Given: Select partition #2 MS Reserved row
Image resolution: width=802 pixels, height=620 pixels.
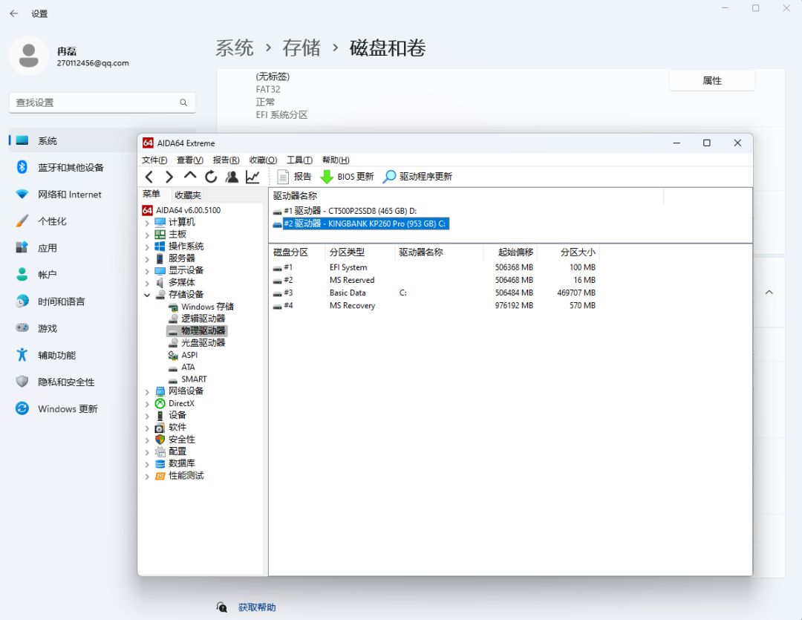Looking at the screenshot, I should [434, 281].
